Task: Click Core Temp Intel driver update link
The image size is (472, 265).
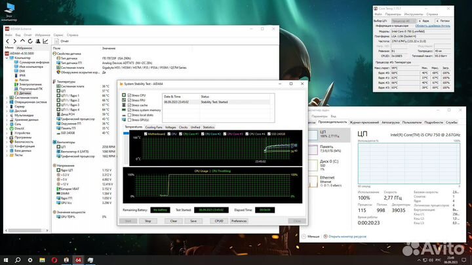Action: (x=433, y=26)
